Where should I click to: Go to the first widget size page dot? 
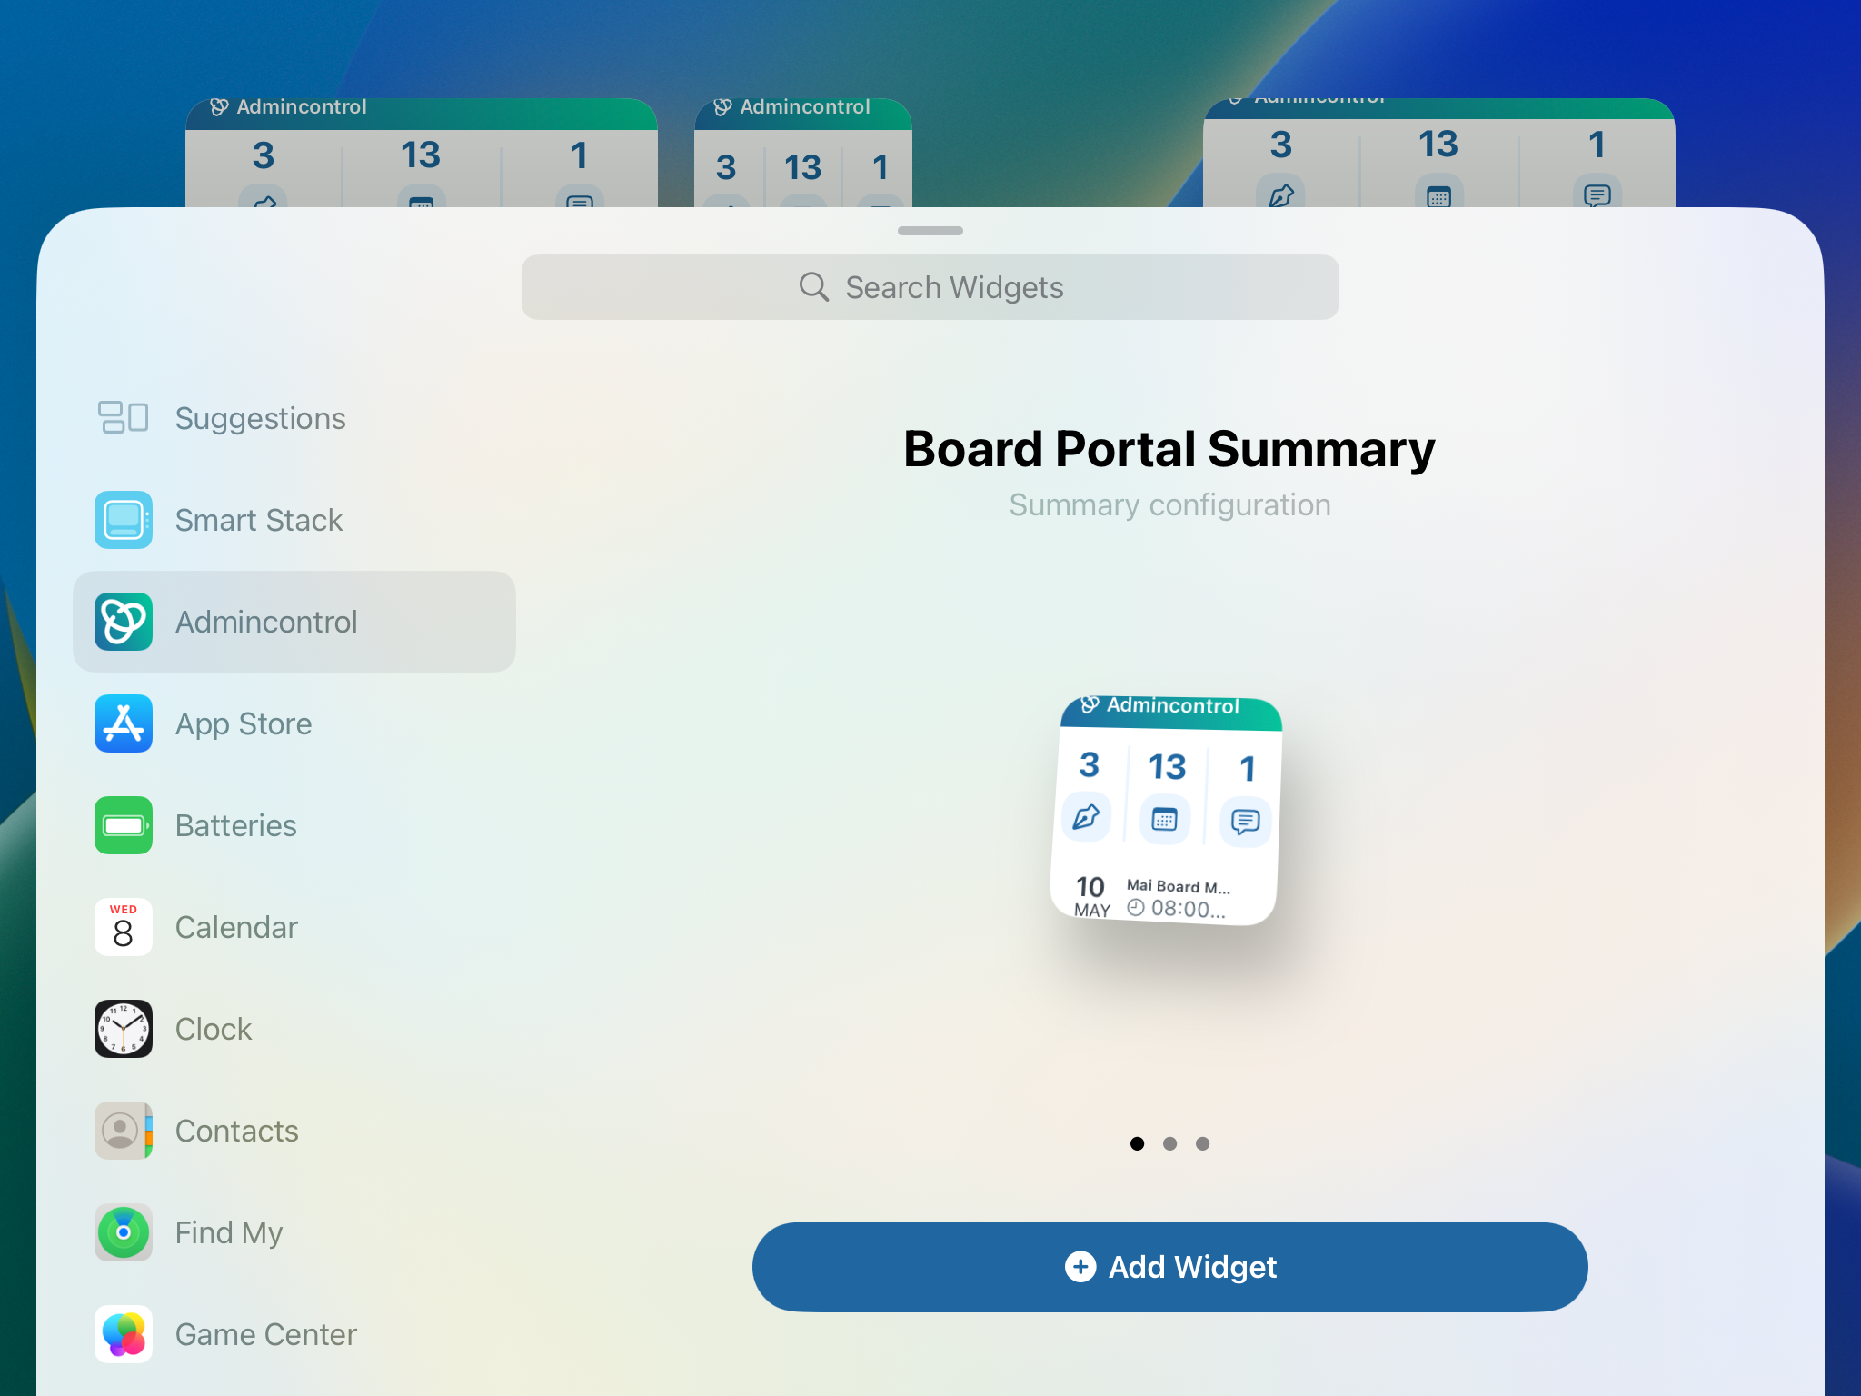(x=1137, y=1143)
